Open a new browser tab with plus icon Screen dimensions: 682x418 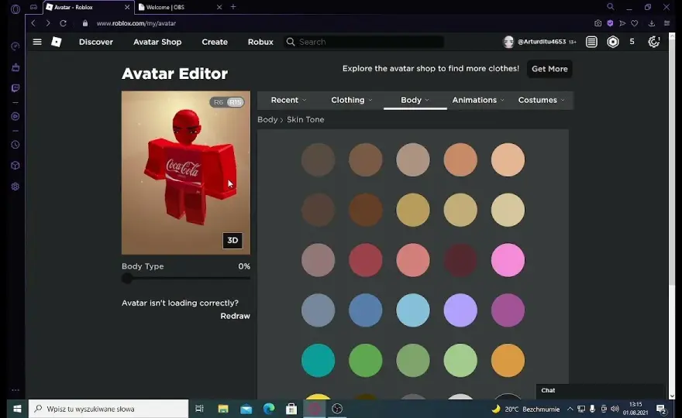tap(233, 6)
